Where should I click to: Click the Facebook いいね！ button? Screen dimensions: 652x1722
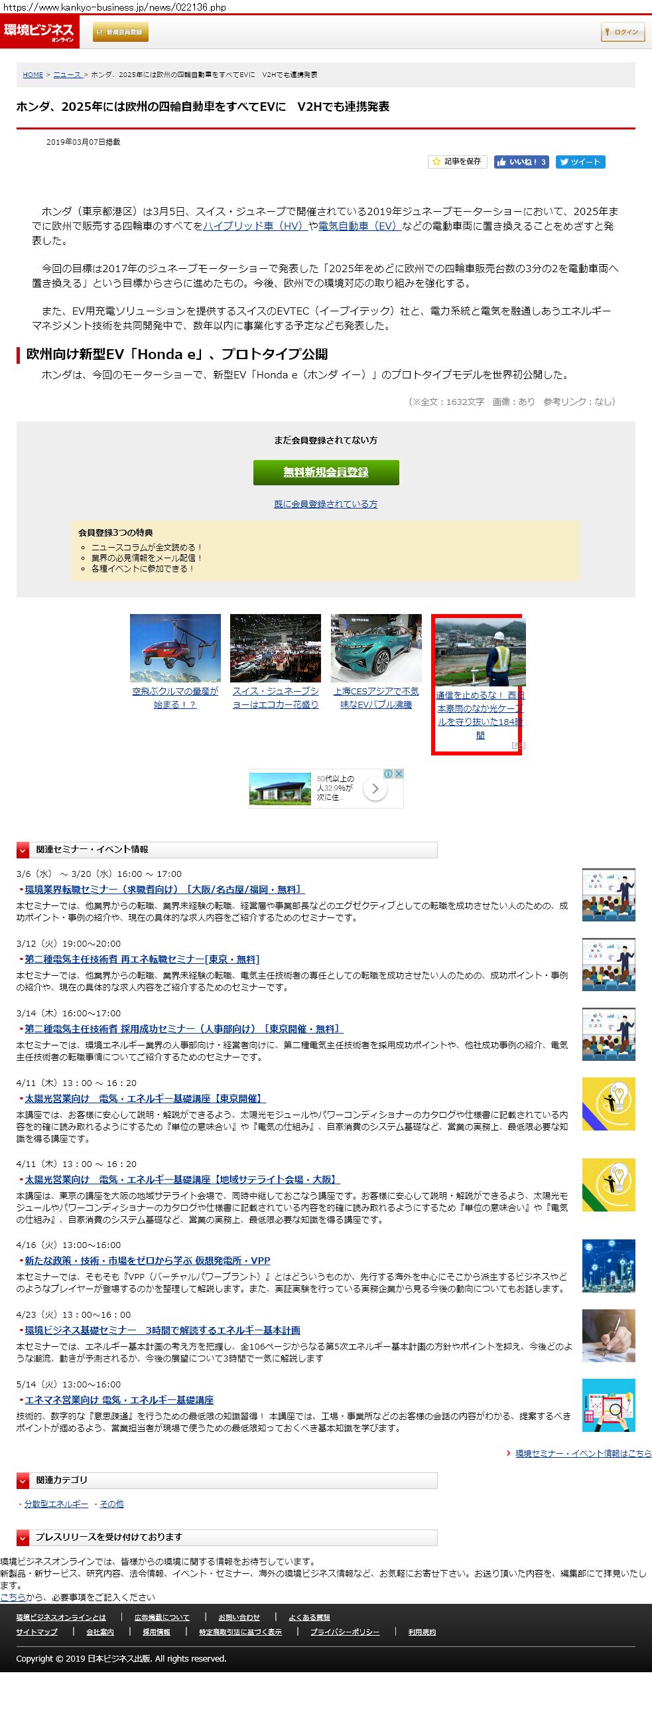pyautogui.click(x=521, y=162)
